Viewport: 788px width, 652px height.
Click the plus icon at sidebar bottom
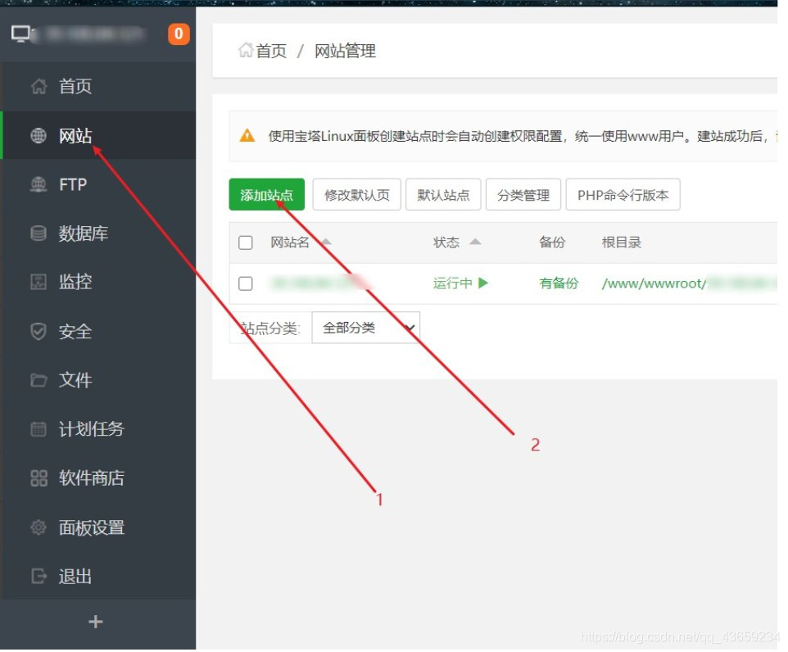[x=96, y=622]
